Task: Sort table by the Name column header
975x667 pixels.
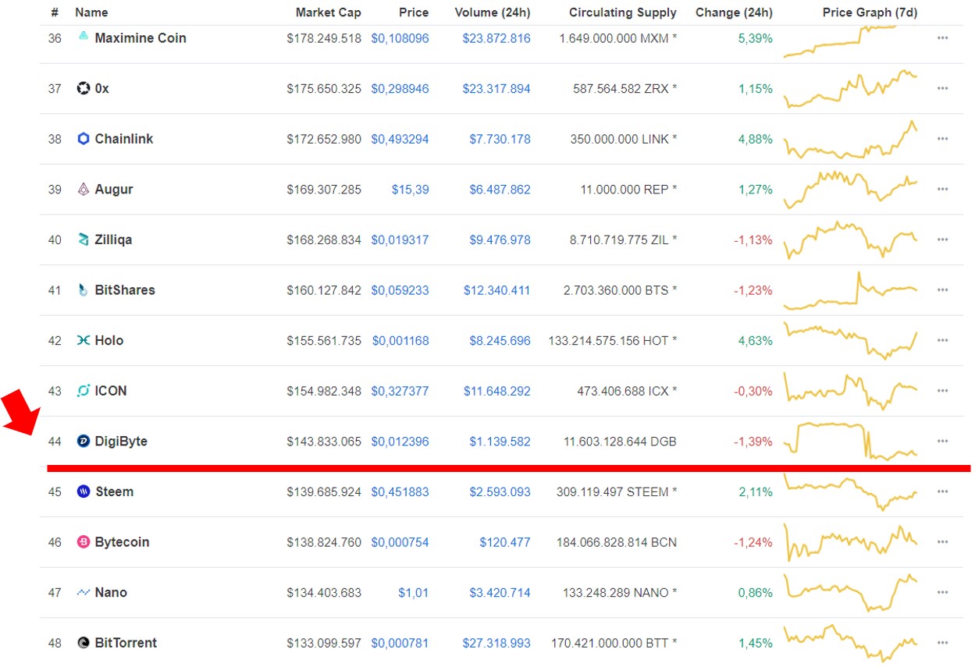Action: (x=91, y=12)
